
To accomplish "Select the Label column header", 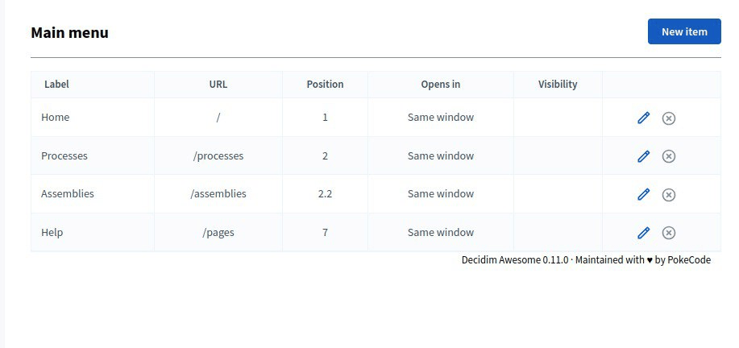I will pos(56,85).
